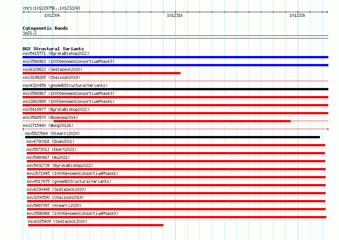Click the red bar for esv3586967
This screenshot has width=339, height=240.
(175, 97)
